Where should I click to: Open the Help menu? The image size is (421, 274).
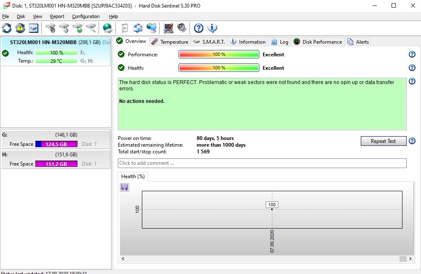(x=114, y=16)
